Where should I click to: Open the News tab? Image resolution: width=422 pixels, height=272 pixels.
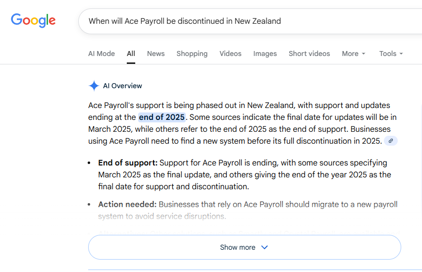[156, 54]
